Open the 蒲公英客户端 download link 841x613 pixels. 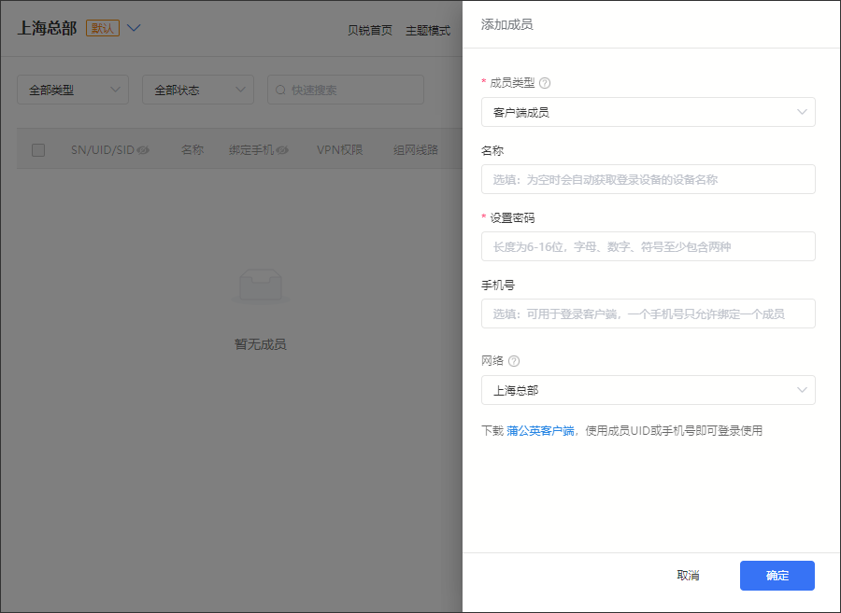tap(540, 431)
